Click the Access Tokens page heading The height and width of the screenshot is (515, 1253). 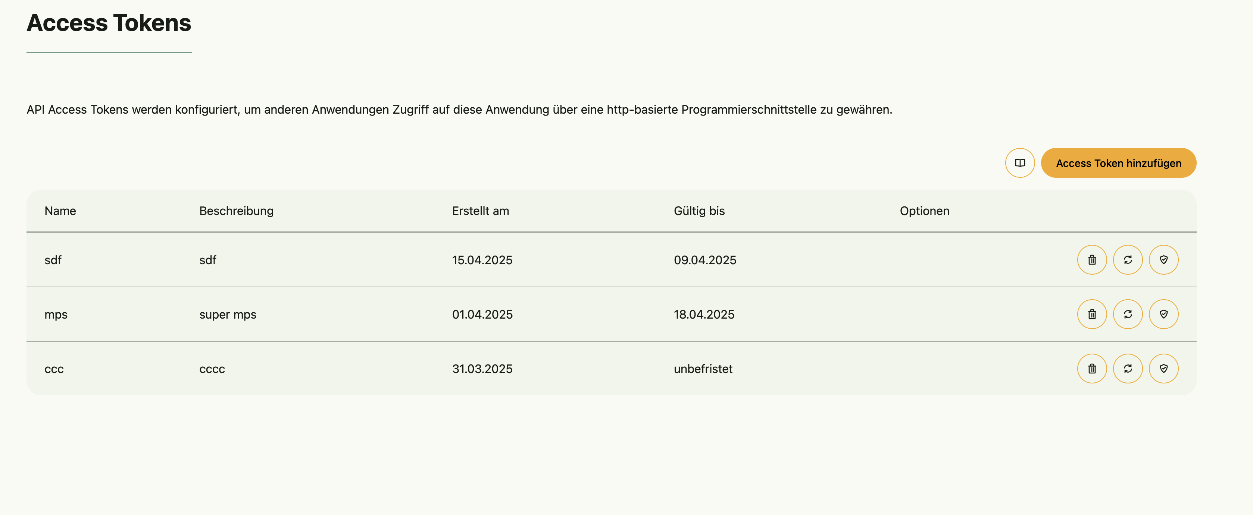(109, 23)
